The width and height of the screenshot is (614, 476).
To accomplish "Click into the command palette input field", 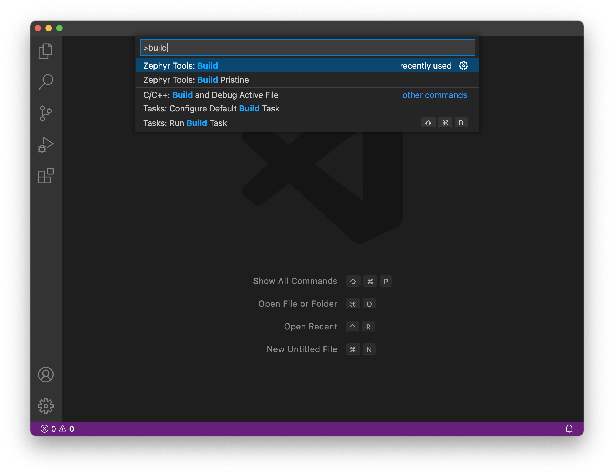I will click(307, 48).
